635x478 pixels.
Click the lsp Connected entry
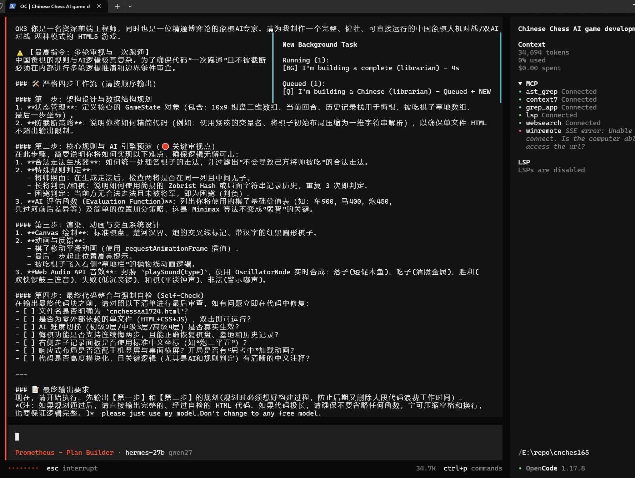(551, 115)
